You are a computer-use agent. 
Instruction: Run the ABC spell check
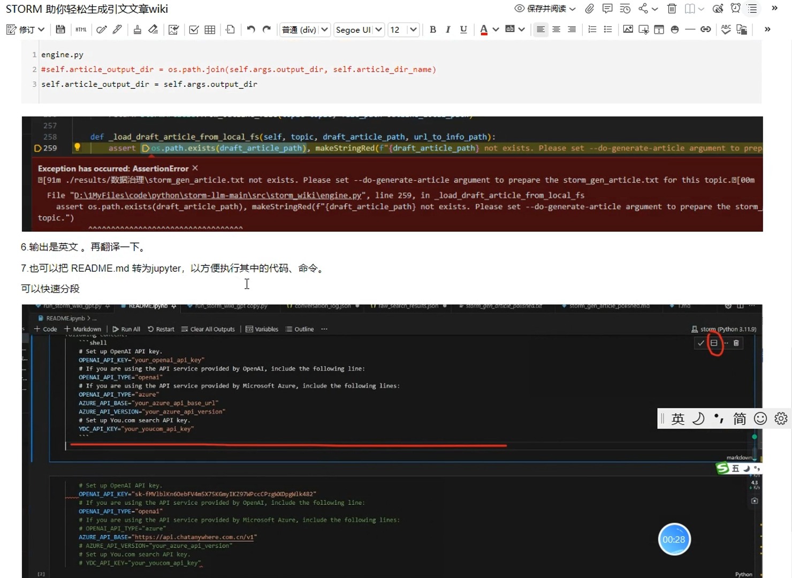click(x=726, y=29)
